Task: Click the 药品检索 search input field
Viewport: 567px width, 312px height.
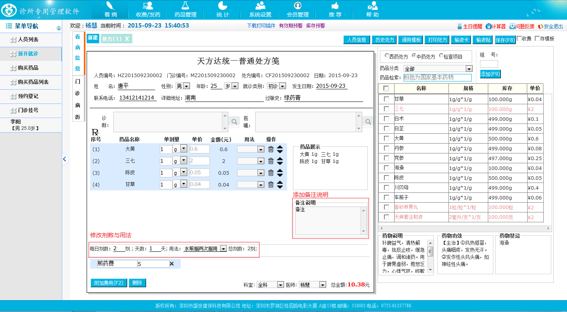Action: tap(437, 78)
